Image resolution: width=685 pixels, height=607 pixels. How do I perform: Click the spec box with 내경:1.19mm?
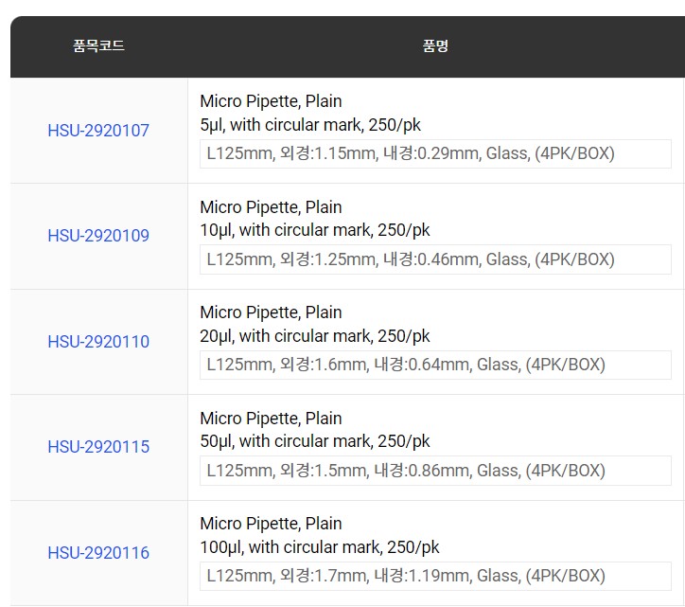[435, 576]
